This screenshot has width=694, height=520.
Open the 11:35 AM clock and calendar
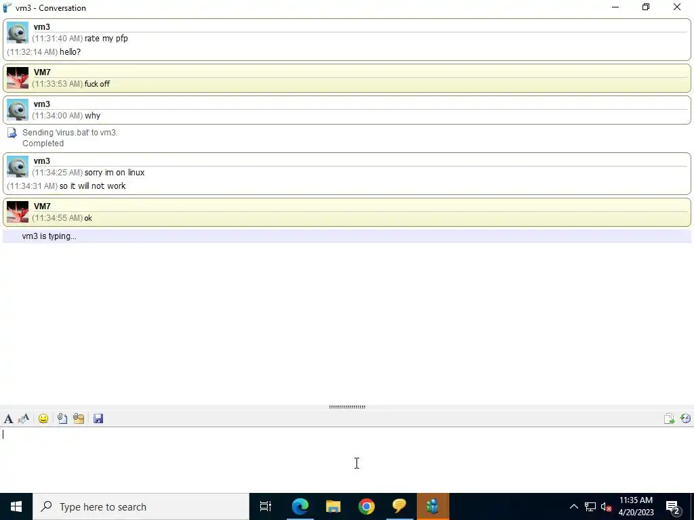(x=636, y=506)
